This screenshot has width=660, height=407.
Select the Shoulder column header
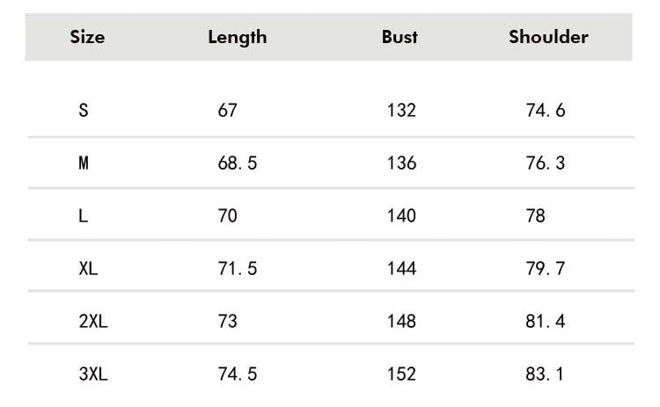coord(548,37)
